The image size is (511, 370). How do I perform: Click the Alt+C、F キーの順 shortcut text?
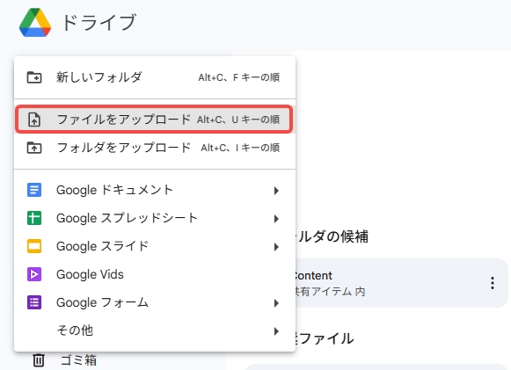pyautogui.click(x=239, y=77)
